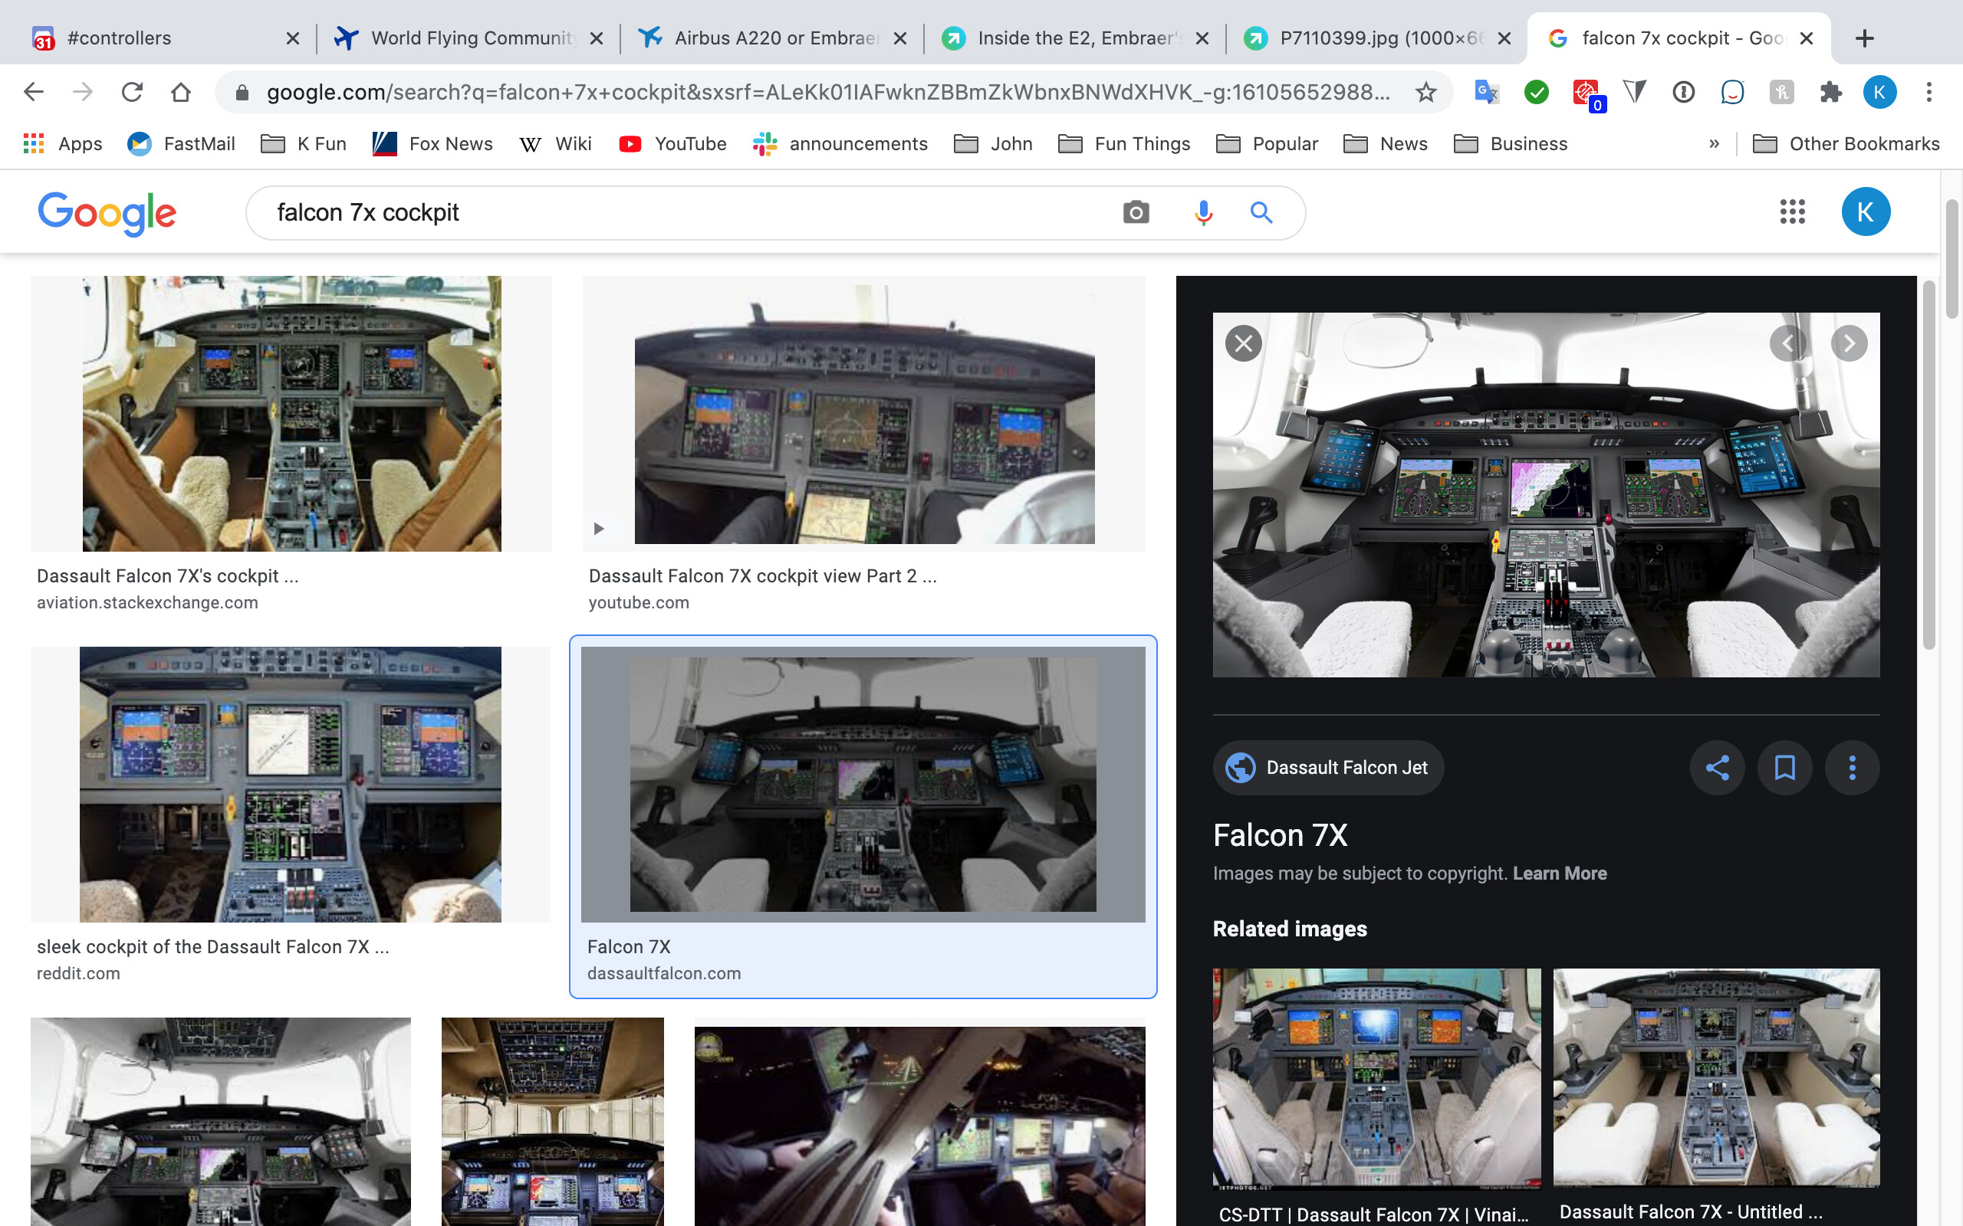Viewport: 1963px width, 1226px height.
Task: Open preview panel three-dot more options
Action: [x=1851, y=767]
